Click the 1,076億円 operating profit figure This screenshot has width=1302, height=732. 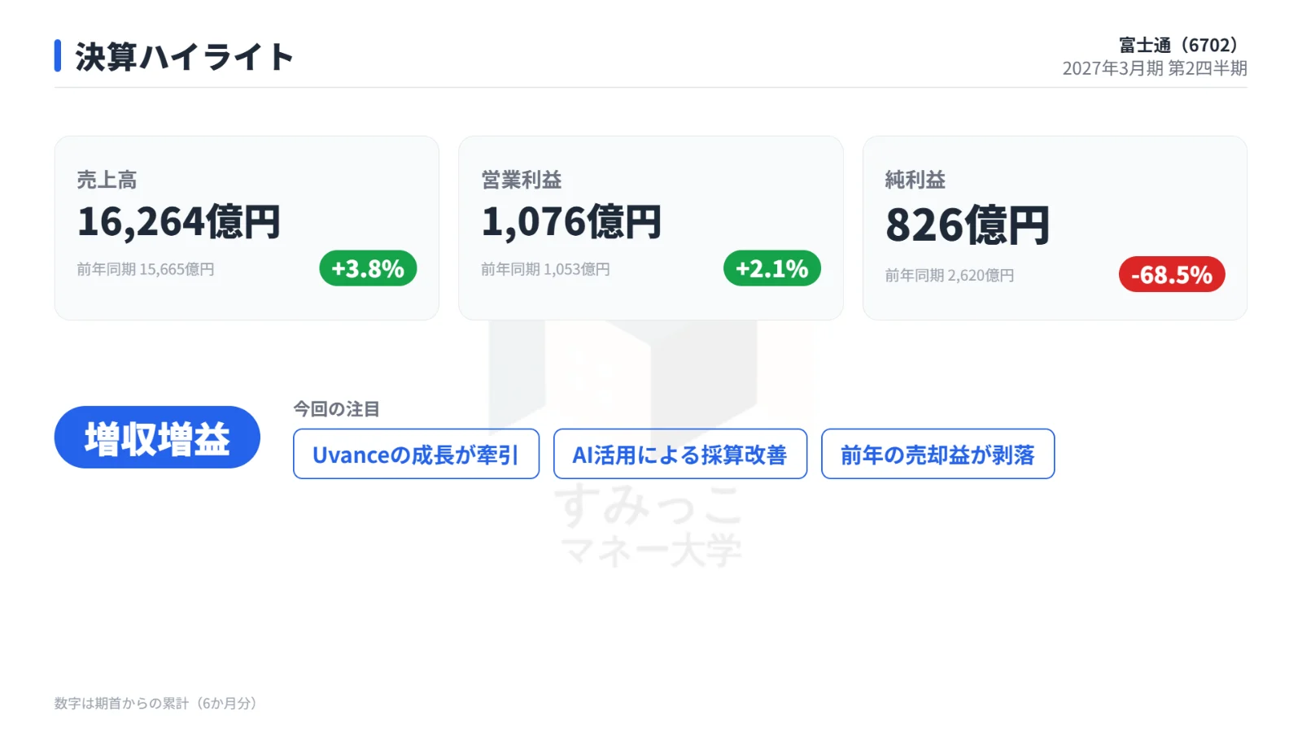pos(571,221)
